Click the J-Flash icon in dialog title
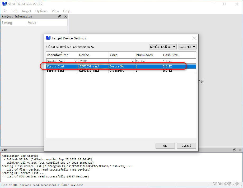Screen dimensions: 243x188 point(48,38)
